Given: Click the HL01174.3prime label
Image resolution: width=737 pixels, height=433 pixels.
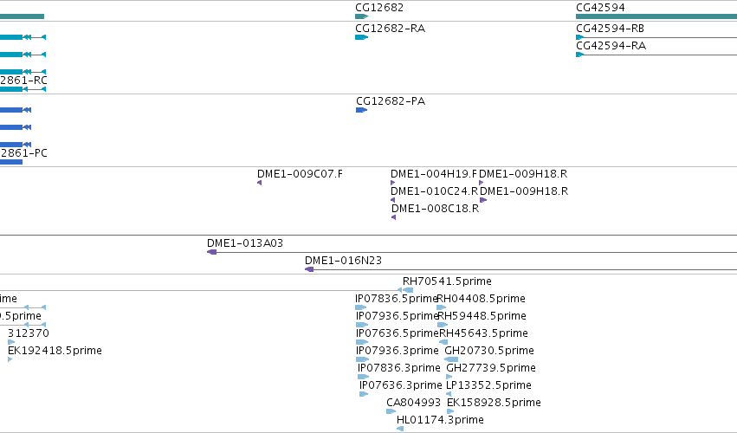Looking at the screenshot, I should [x=441, y=420].
